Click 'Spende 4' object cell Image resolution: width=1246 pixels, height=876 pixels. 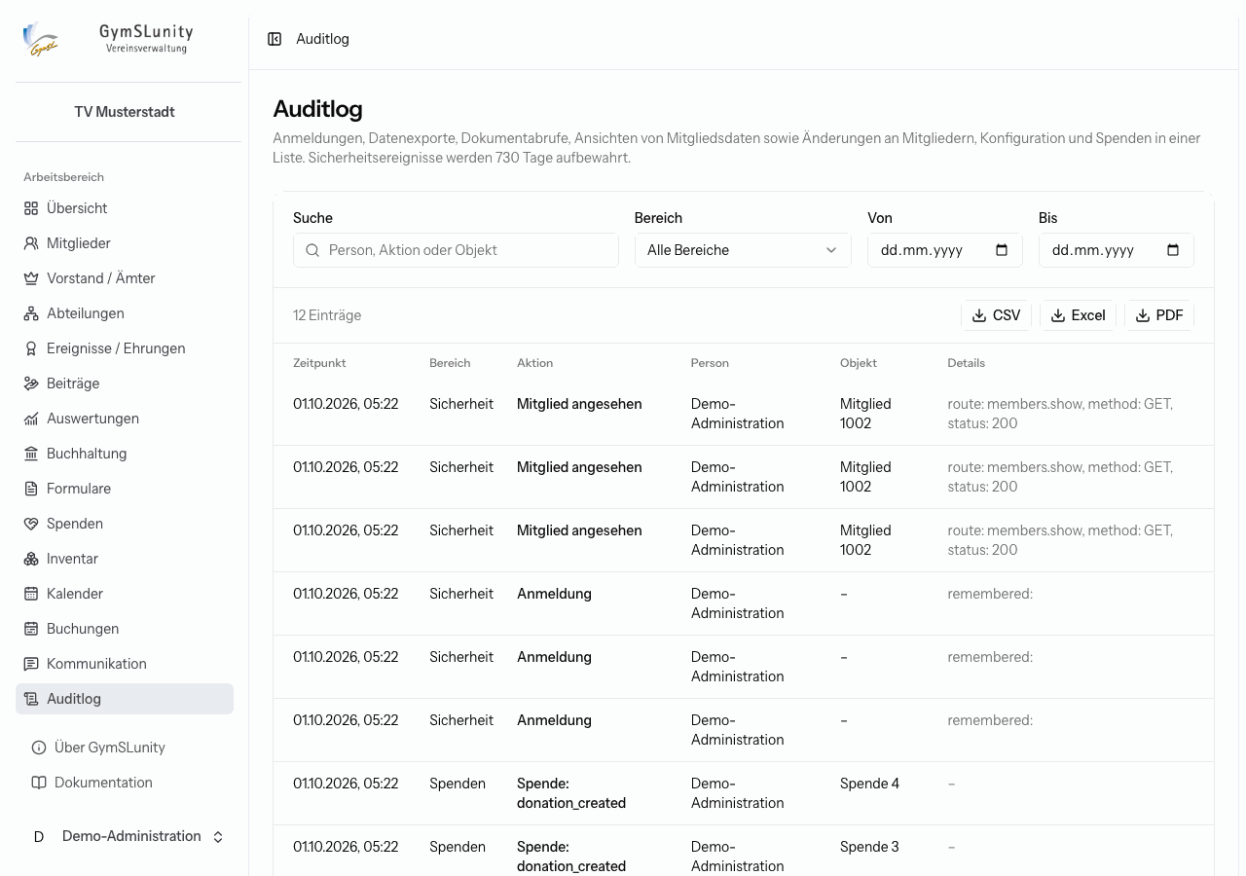869,784
